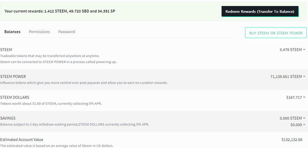Click the current rewards summary text

[x=60, y=11]
